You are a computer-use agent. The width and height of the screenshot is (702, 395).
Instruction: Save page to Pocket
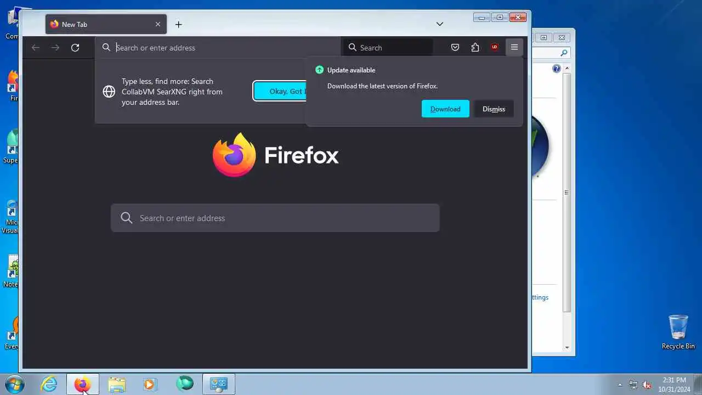[x=455, y=47]
